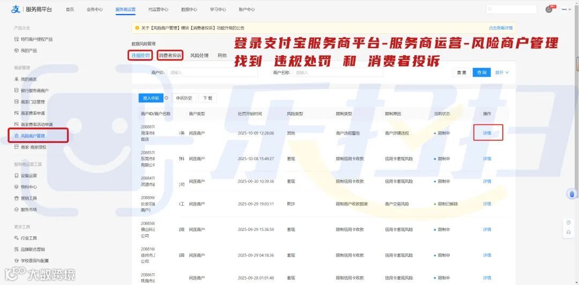Go to 首页 in top navigation
The height and width of the screenshot is (285, 579).
click(70, 10)
